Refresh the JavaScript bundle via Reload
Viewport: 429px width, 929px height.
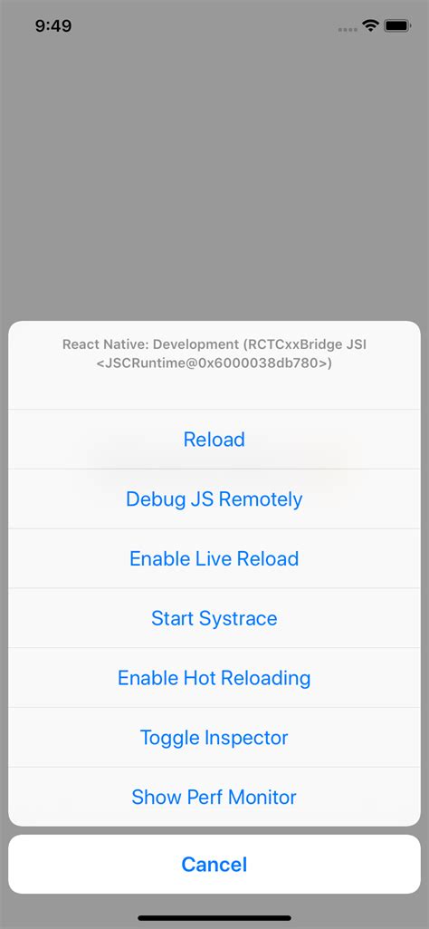[214, 440]
